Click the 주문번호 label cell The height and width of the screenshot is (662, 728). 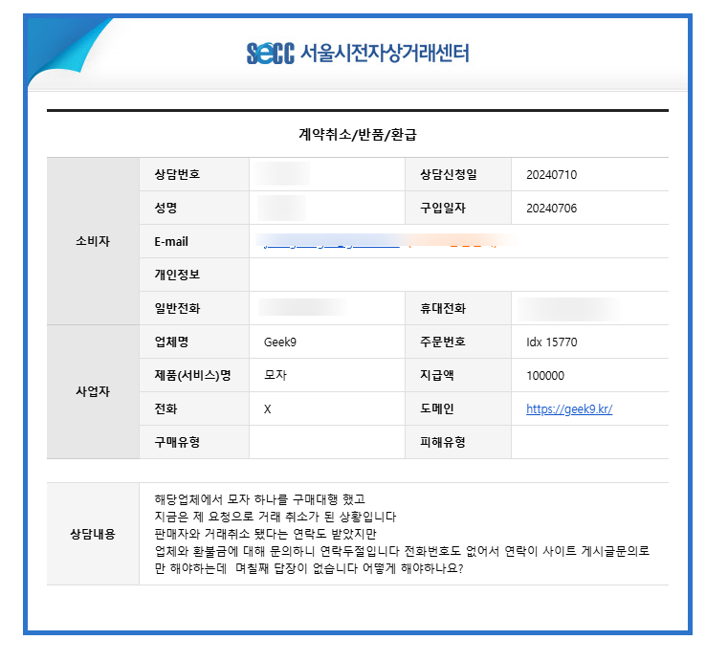click(458, 342)
